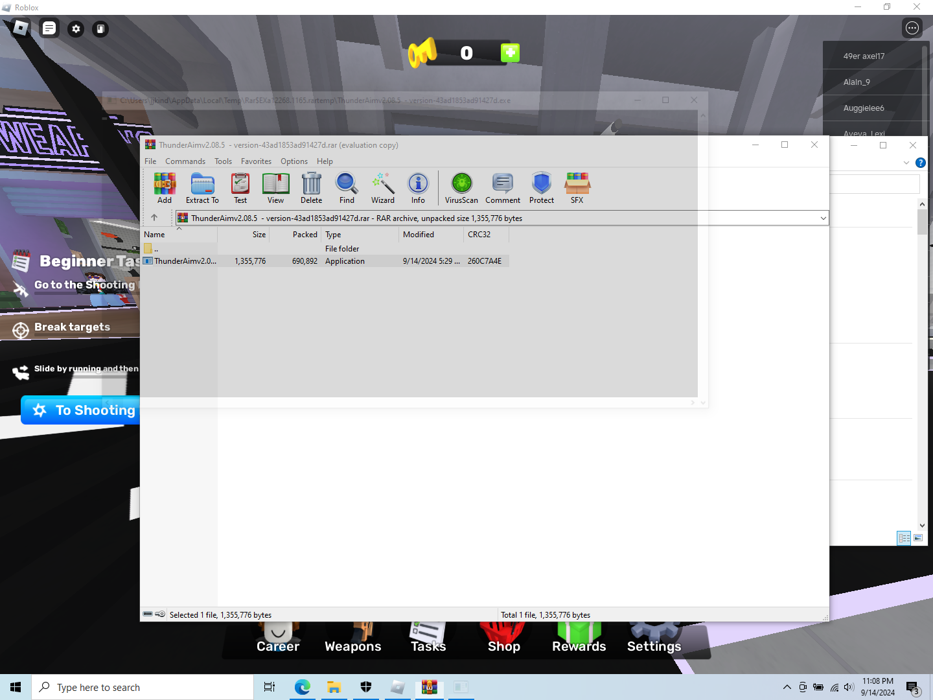Run VirusScan on the archive

(x=461, y=188)
